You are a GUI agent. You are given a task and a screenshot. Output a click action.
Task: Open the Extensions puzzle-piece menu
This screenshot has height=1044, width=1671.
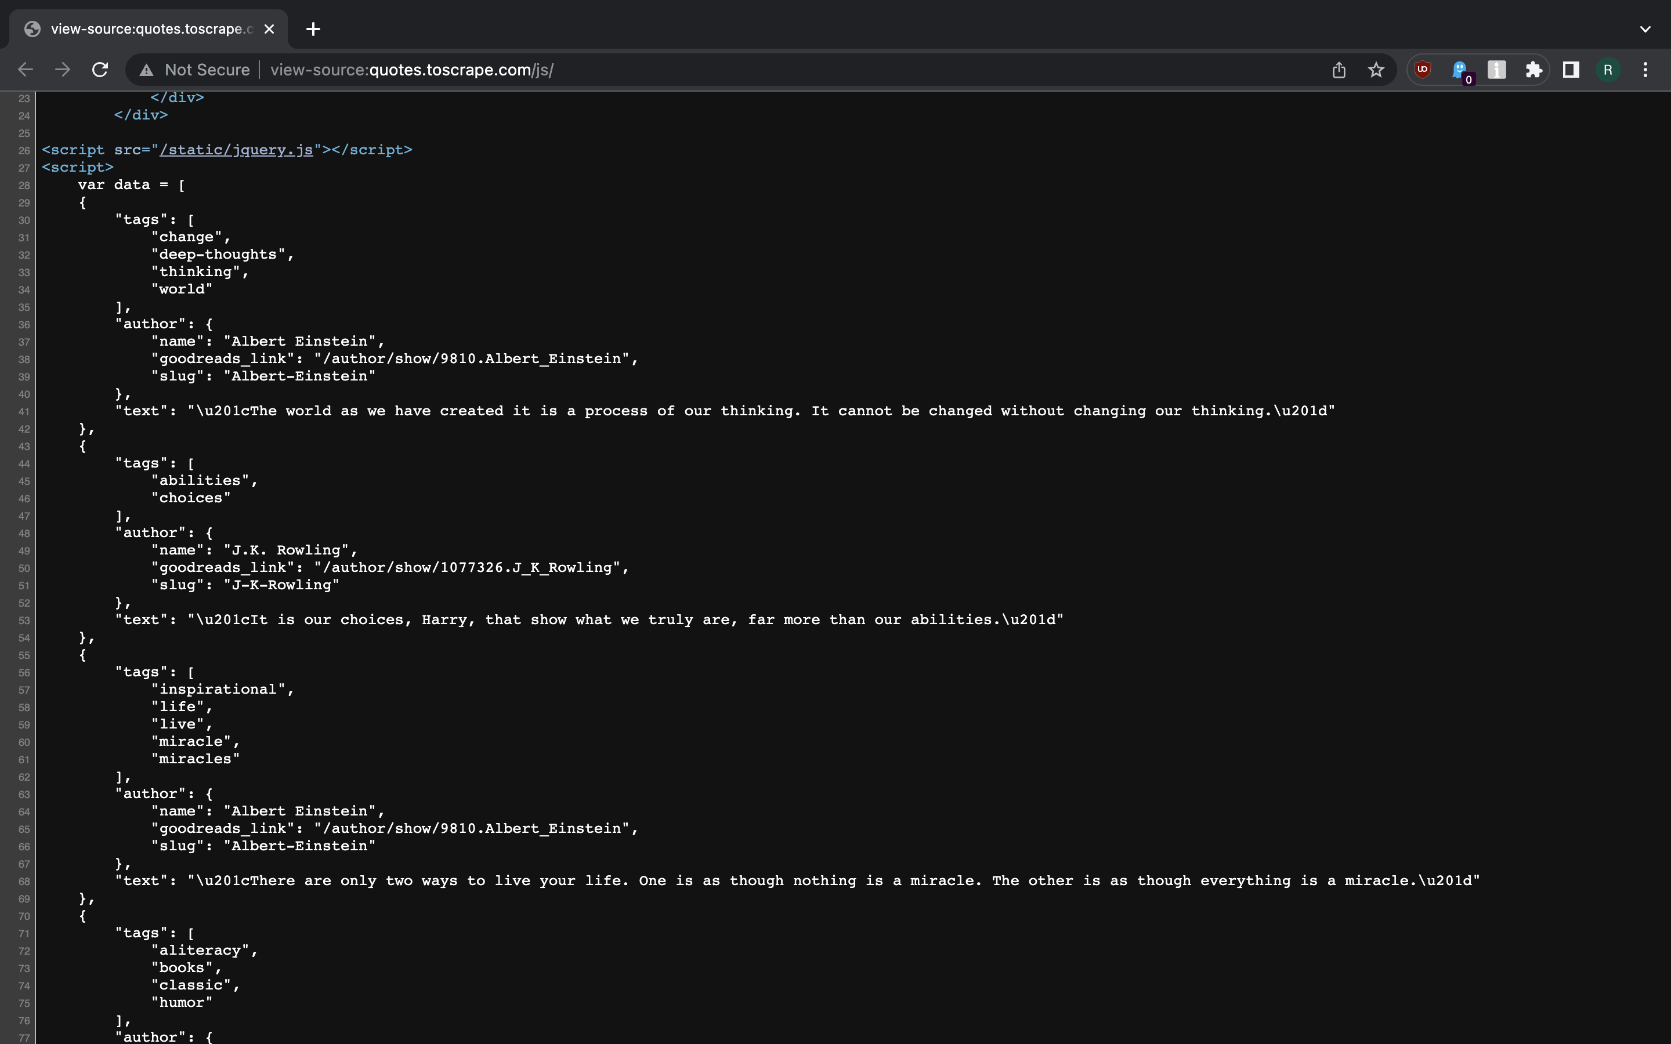[x=1533, y=70]
